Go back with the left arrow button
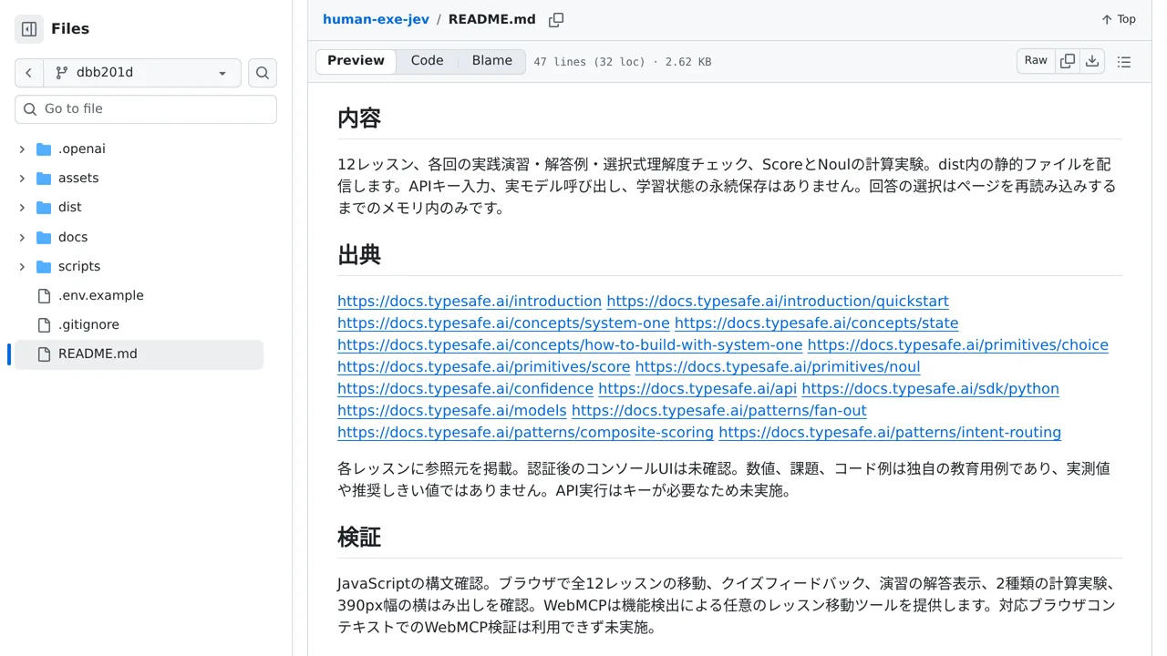 tap(29, 73)
